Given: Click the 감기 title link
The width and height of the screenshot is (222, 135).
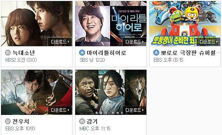Looking at the screenshot, I should tap(92, 121).
